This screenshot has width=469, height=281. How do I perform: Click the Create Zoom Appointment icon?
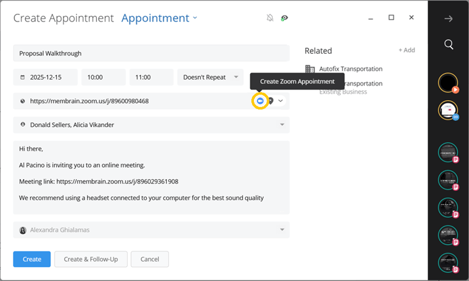click(x=260, y=101)
